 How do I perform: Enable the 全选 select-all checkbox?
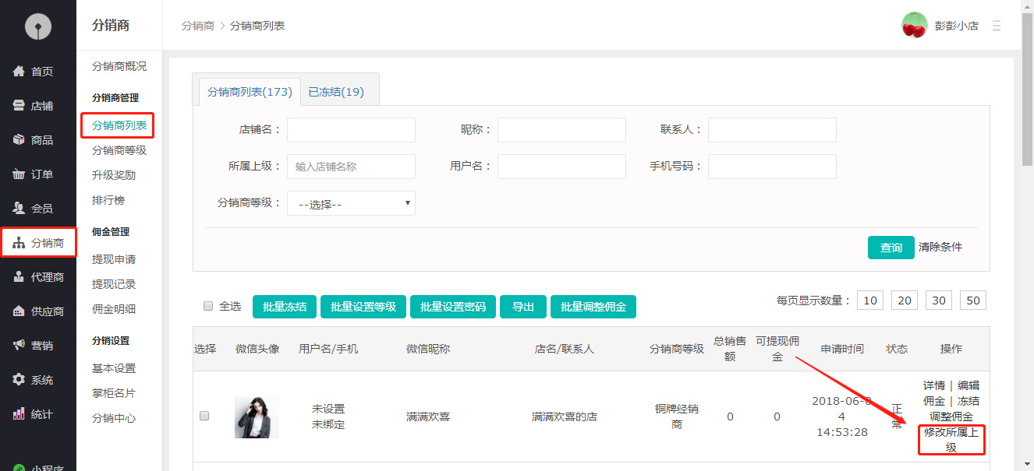pyautogui.click(x=207, y=306)
